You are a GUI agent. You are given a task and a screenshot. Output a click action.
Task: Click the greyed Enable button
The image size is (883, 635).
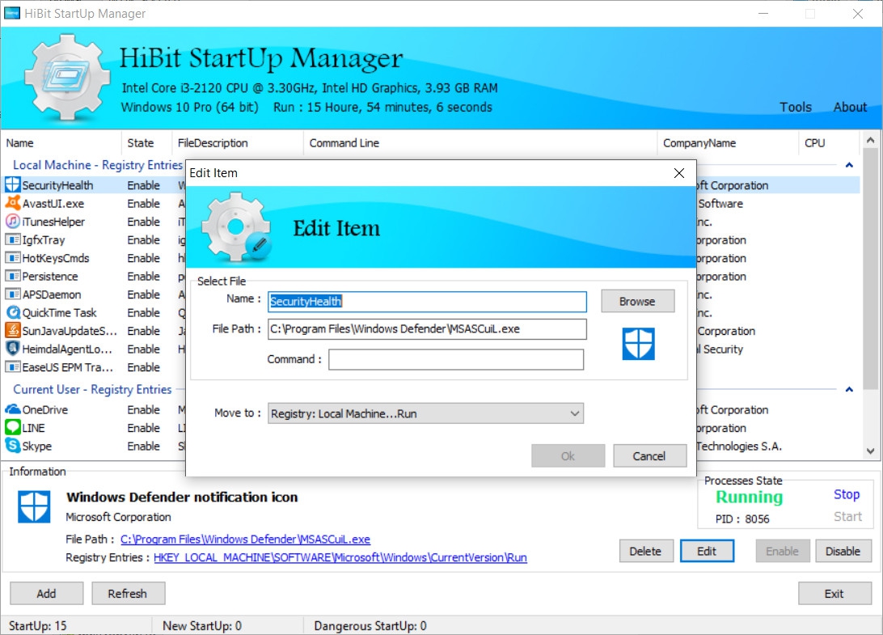pyautogui.click(x=782, y=551)
